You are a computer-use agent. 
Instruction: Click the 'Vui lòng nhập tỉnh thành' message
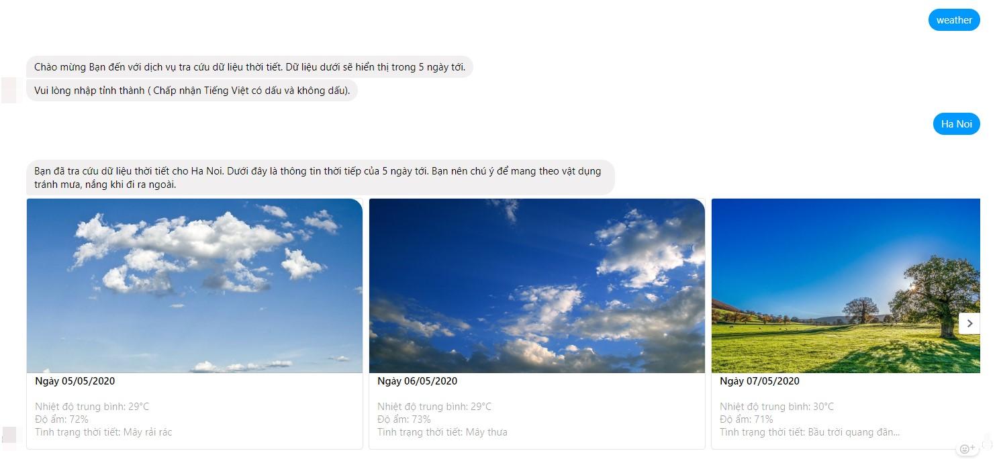(x=192, y=91)
